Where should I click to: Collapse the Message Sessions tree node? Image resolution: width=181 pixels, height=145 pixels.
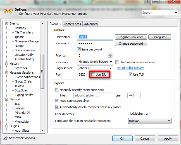click(7, 72)
